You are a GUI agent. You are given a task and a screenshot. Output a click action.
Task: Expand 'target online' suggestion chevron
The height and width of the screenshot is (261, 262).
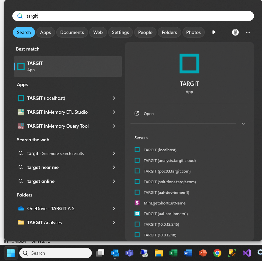(114, 181)
